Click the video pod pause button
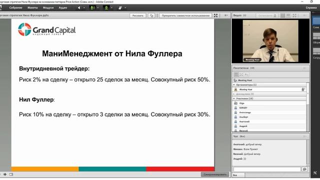 click(x=266, y=15)
